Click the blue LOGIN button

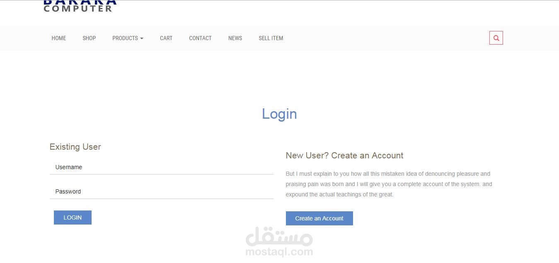[73, 218]
